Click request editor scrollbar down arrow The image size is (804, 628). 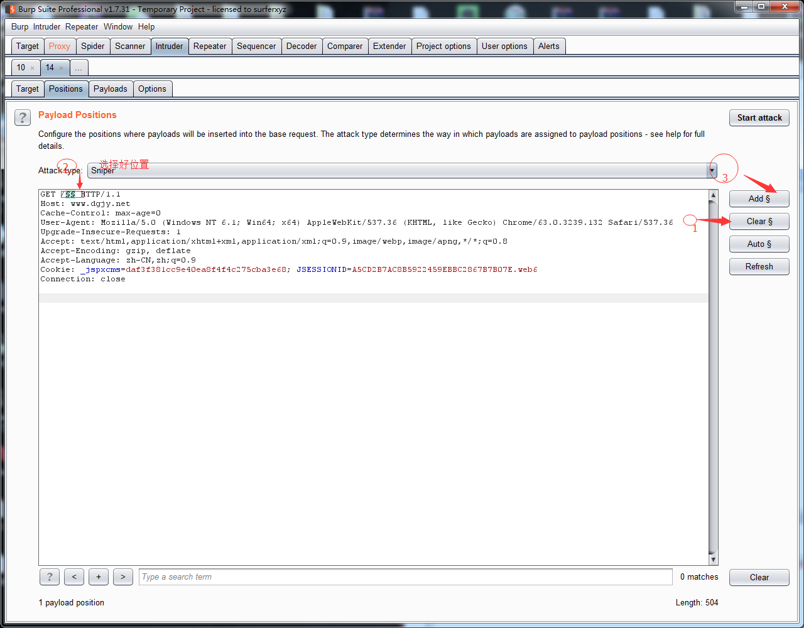[x=713, y=560]
